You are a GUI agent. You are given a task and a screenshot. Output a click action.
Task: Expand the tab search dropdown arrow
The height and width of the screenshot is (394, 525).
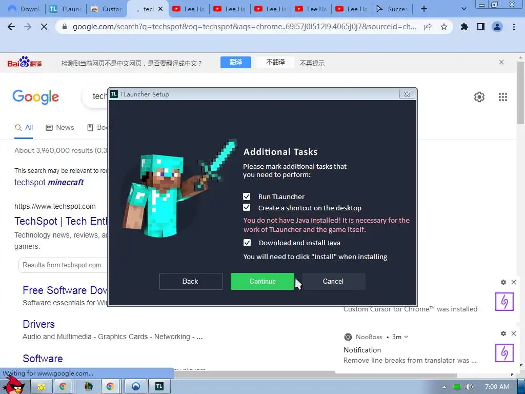coord(463,9)
